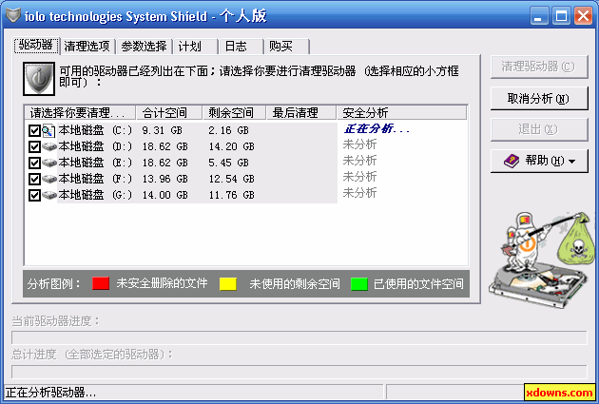Click the 正在分析驱动器... status bar text
Viewport: 599px width, 404px height.
coord(50,393)
